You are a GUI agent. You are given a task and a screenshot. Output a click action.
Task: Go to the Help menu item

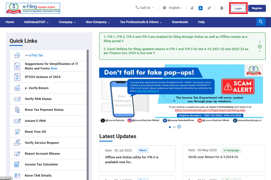[201, 22]
